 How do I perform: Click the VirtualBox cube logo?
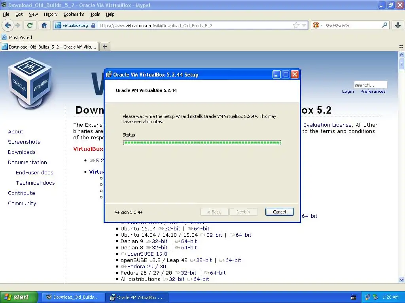pos(30,84)
